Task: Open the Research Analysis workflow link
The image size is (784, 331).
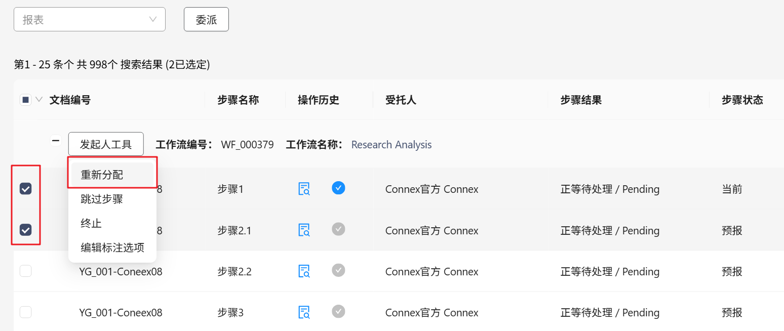Action: [x=391, y=145]
